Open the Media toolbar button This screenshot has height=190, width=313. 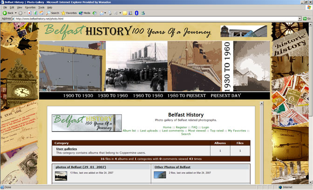(84, 13)
